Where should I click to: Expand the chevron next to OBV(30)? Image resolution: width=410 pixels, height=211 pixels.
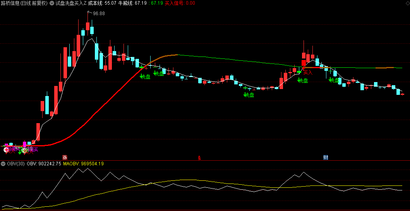click(3, 164)
